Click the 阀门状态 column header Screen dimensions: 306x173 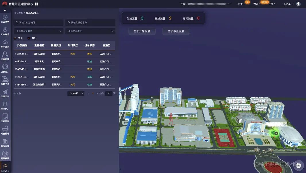(x=73, y=45)
